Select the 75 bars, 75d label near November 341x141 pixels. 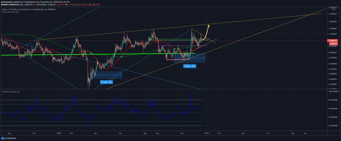pyautogui.click(x=190, y=66)
